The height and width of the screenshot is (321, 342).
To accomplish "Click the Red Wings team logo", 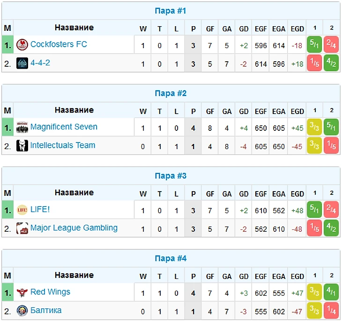I will tap(22, 292).
